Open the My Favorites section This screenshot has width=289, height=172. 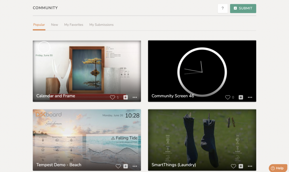74,25
